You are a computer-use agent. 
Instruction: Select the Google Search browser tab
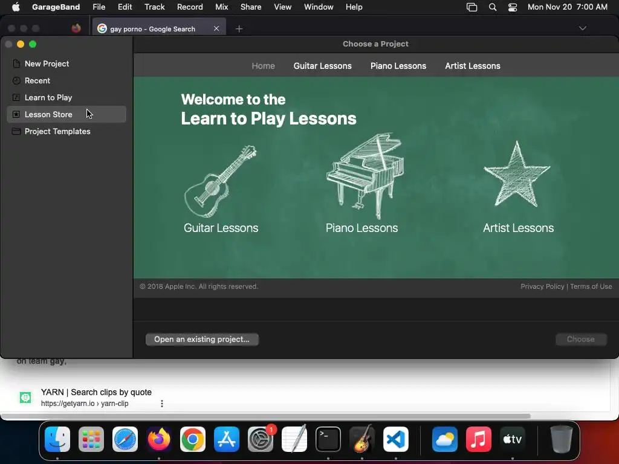coord(159,28)
